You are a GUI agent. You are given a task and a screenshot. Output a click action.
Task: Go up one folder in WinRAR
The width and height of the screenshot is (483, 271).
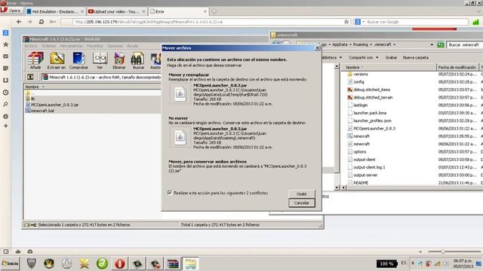[x=30, y=77]
